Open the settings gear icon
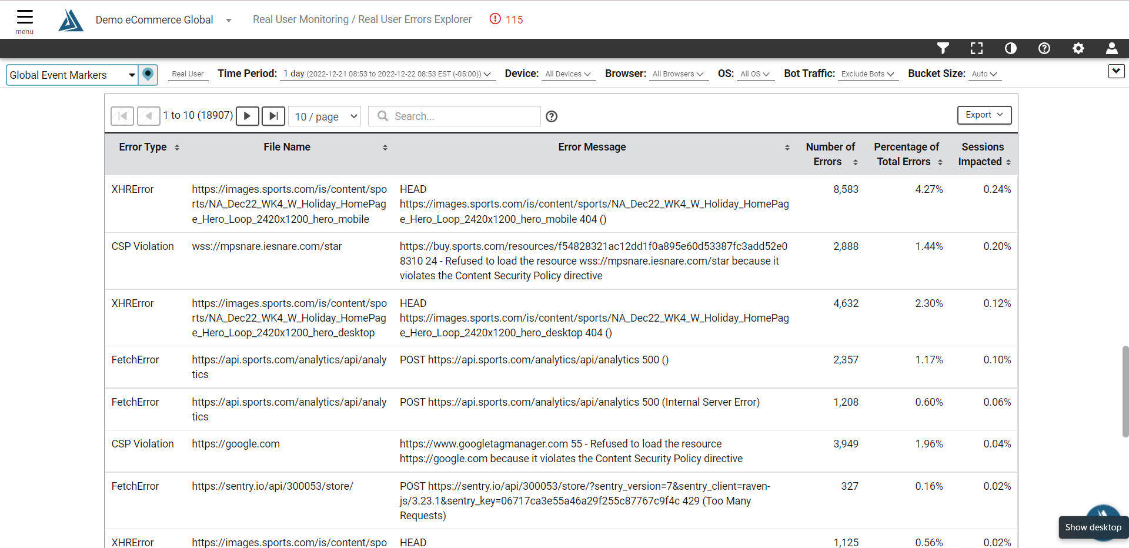 coord(1078,48)
